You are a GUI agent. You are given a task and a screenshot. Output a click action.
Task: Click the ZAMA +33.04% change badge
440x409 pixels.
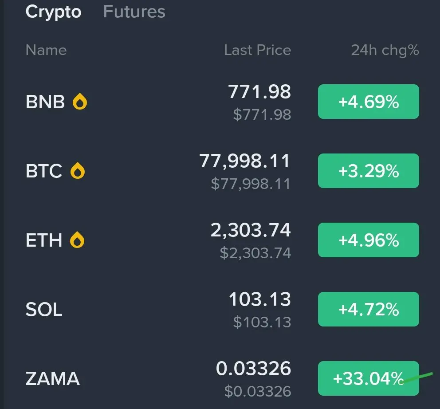coord(368,378)
